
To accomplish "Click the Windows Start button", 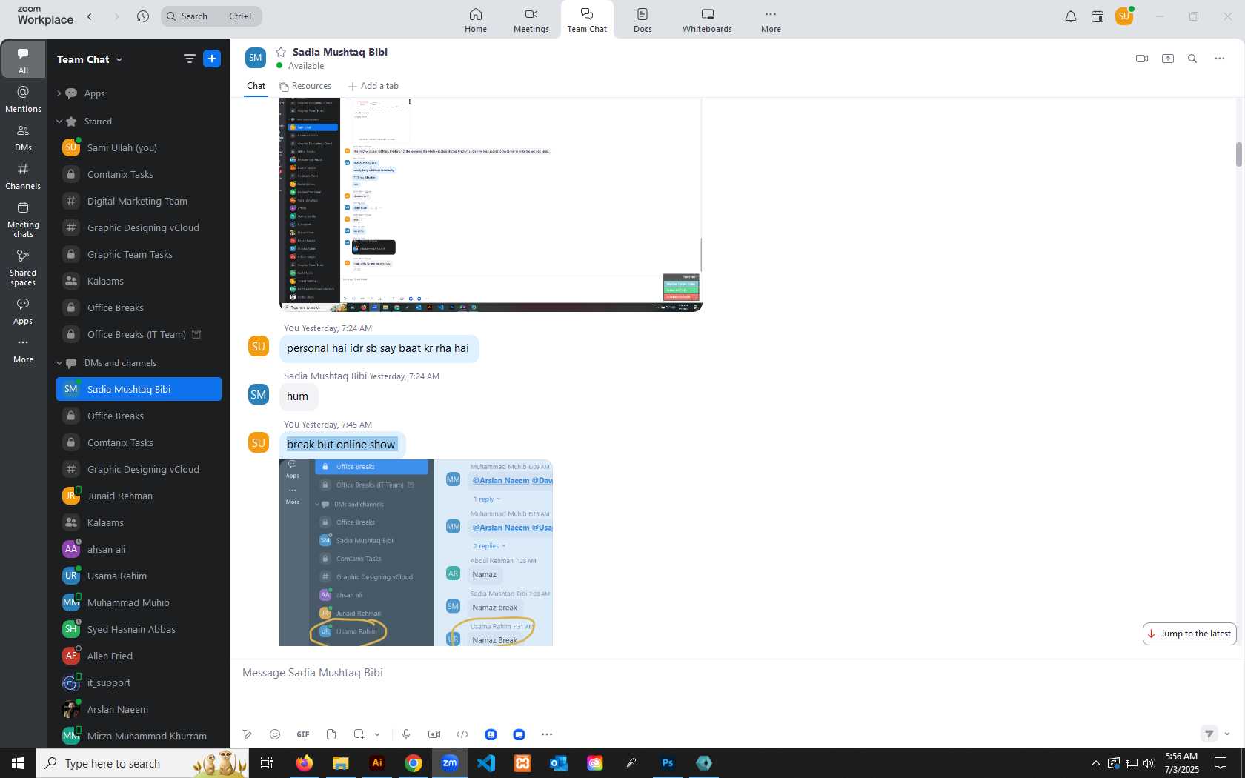I will point(18,763).
